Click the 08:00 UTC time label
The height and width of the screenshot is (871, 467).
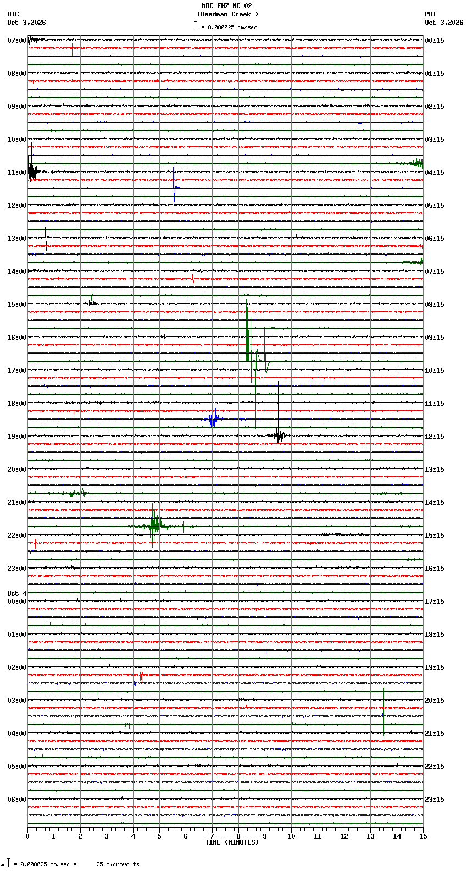[x=17, y=74]
